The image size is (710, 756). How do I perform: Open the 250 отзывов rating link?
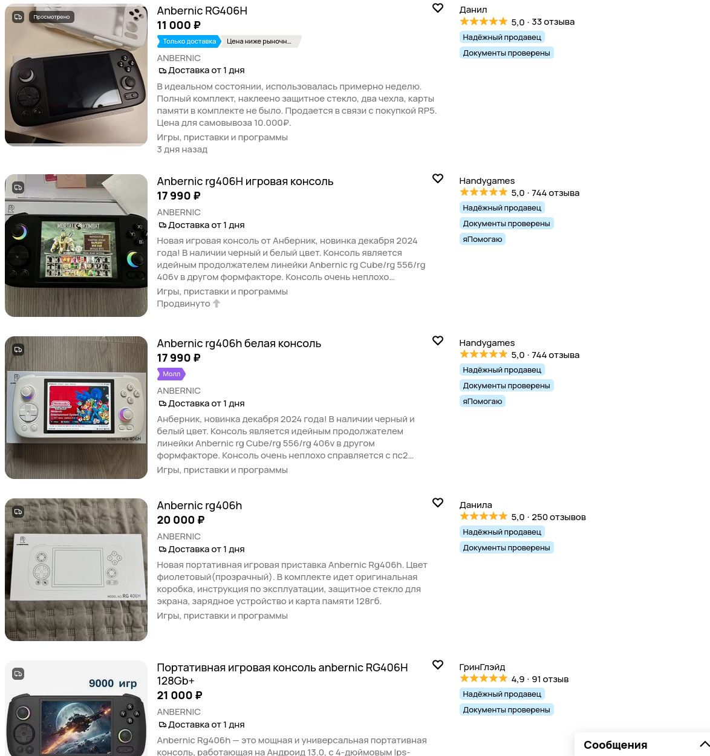point(558,517)
